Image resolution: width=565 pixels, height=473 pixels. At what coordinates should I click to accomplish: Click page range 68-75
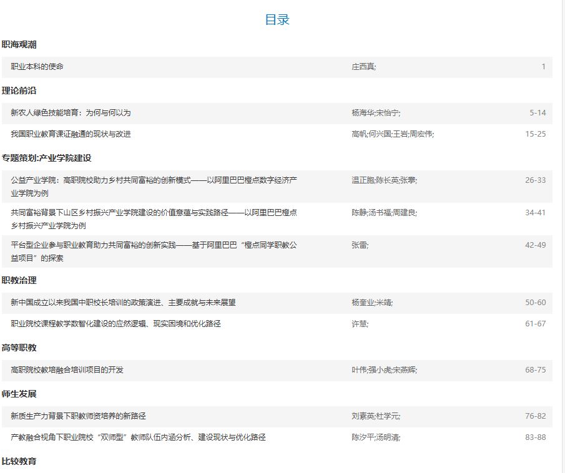coord(535,370)
